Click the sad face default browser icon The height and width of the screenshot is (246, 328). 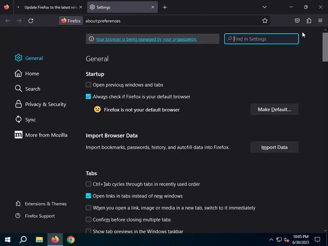point(97,110)
